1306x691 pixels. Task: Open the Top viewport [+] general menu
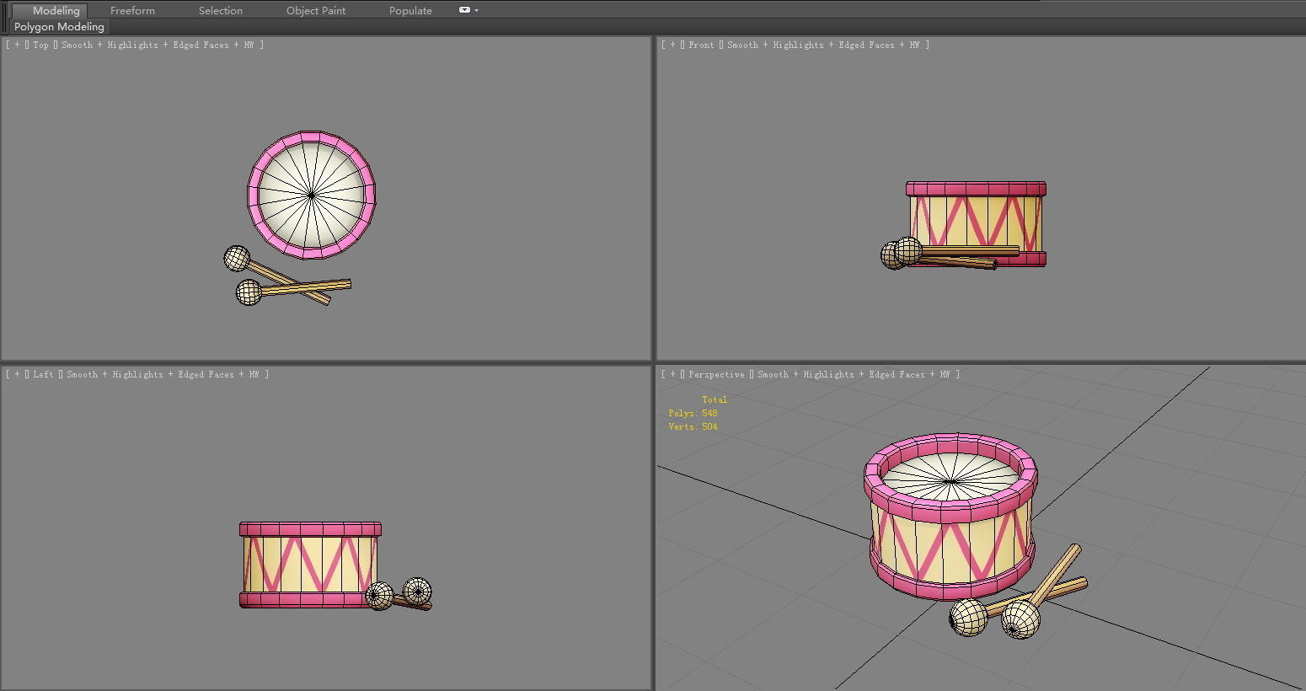click(x=16, y=45)
